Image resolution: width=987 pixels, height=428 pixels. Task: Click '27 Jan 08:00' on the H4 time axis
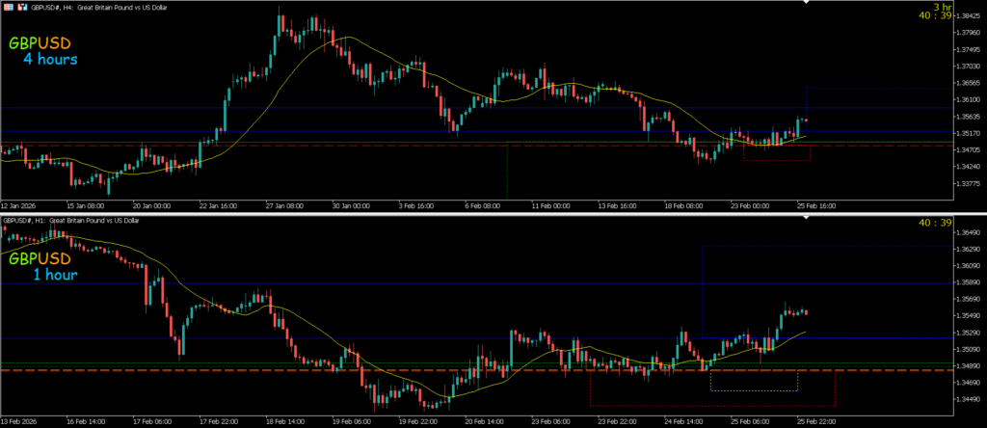tap(286, 205)
